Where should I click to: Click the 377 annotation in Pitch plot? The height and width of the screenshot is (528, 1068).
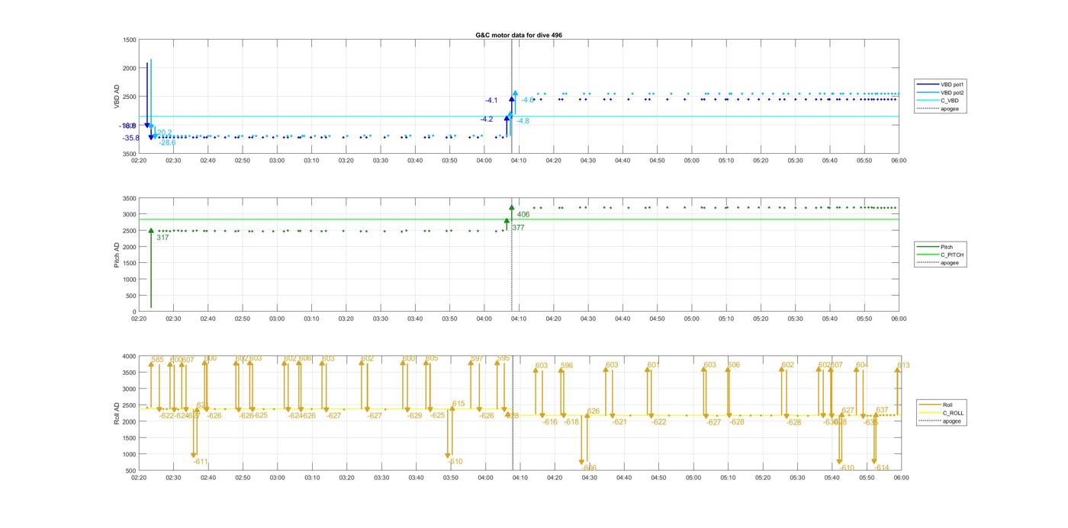518,228
